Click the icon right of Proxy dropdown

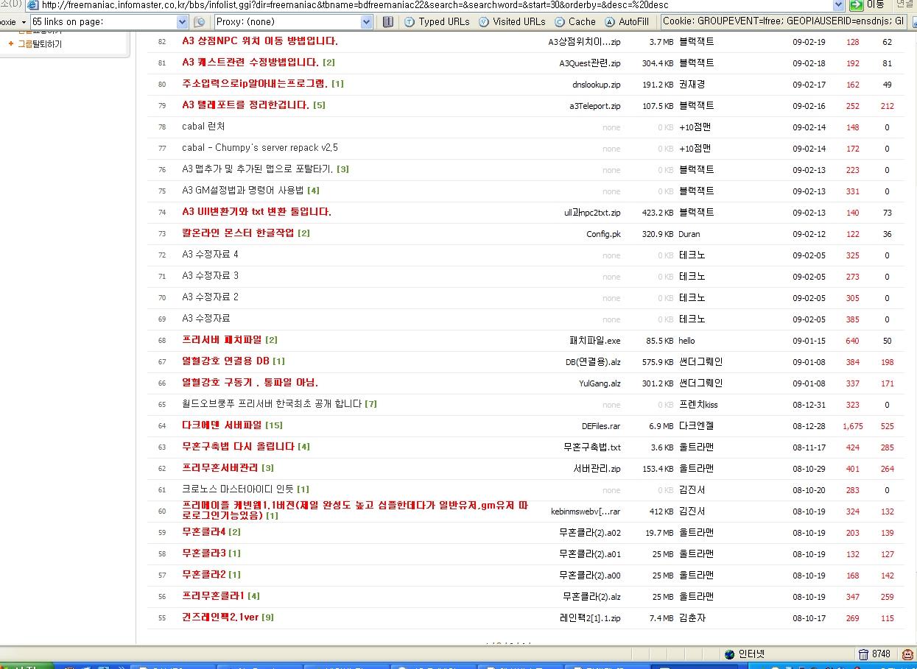pos(387,22)
